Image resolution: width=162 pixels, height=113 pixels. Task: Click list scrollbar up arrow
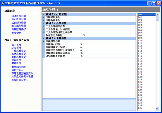click(x=157, y=15)
